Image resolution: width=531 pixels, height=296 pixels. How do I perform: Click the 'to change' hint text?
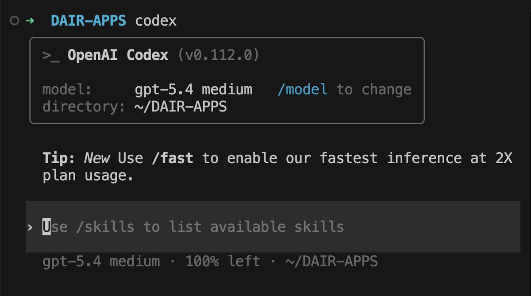(374, 89)
